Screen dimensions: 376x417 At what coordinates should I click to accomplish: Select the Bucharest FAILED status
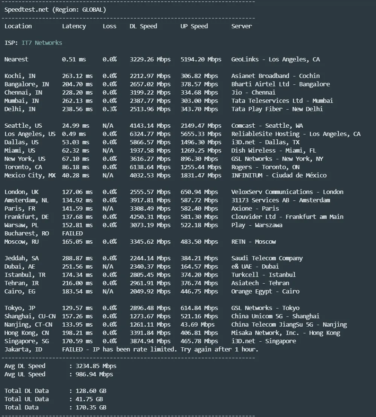tap(72, 234)
